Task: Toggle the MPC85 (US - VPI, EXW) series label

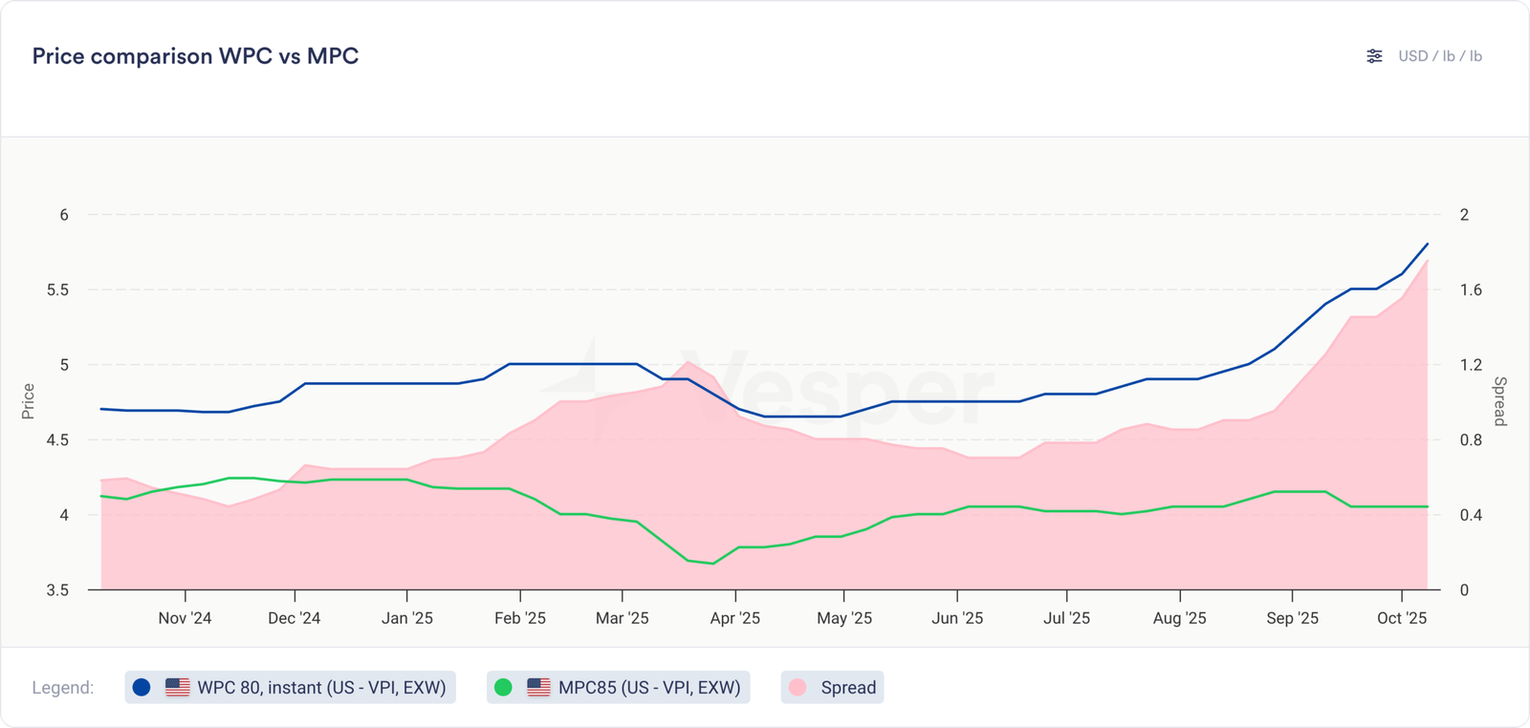Action: point(649,687)
